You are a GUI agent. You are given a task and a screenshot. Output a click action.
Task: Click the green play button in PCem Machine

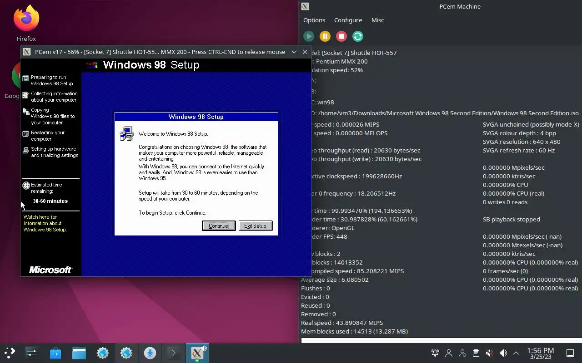coord(309,36)
